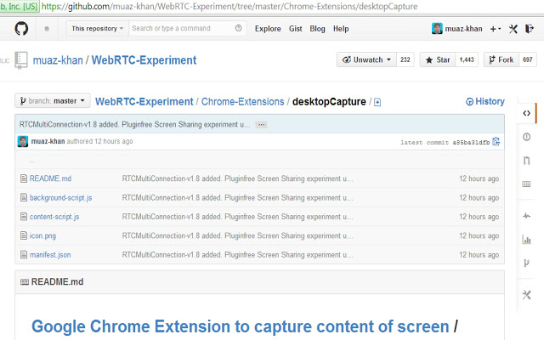Open Gist in the top navigation
This screenshot has width=544, height=340.
coord(296,29)
